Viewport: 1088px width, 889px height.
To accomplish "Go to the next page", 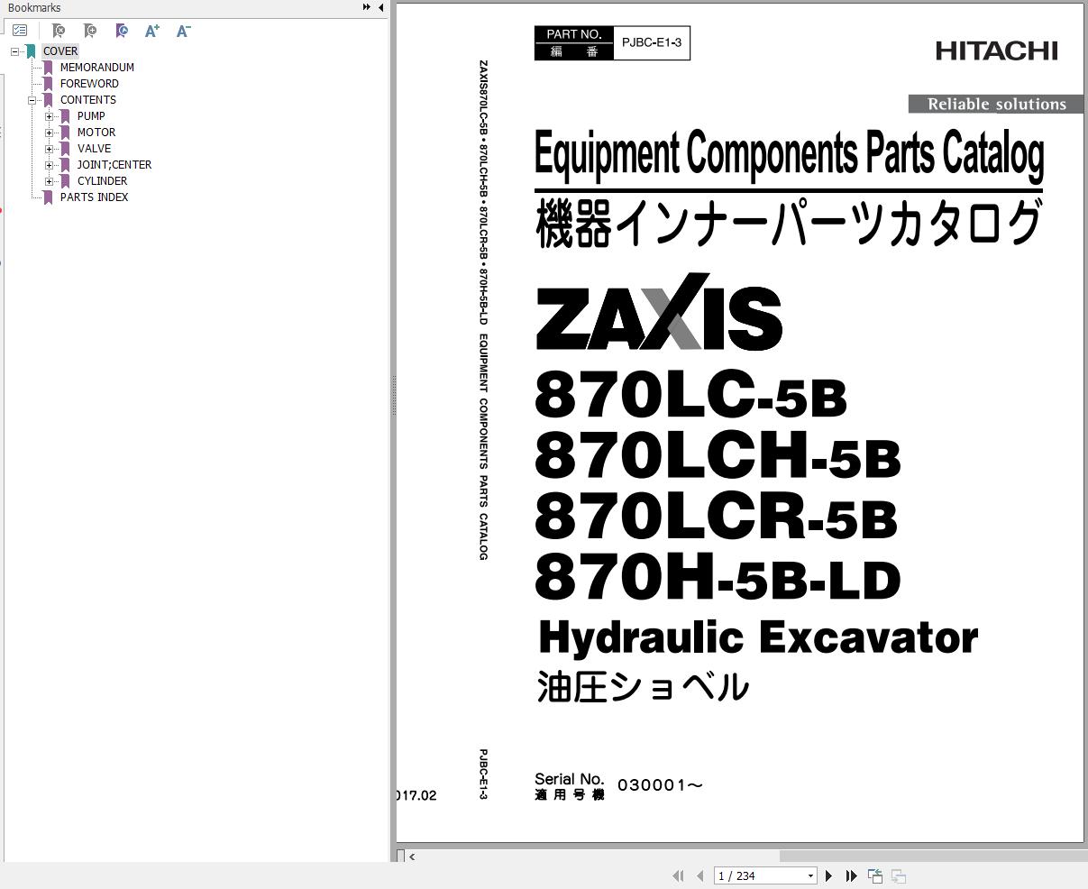I will [x=829, y=875].
